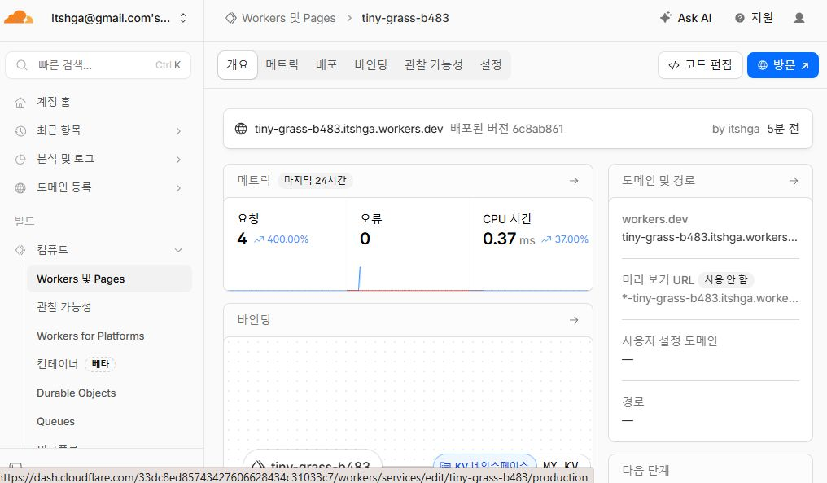Open sidebar 관찰 가능성 item
The image size is (827, 483).
pos(63,307)
